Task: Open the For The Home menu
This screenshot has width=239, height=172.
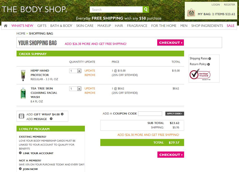Action: [164, 26]
